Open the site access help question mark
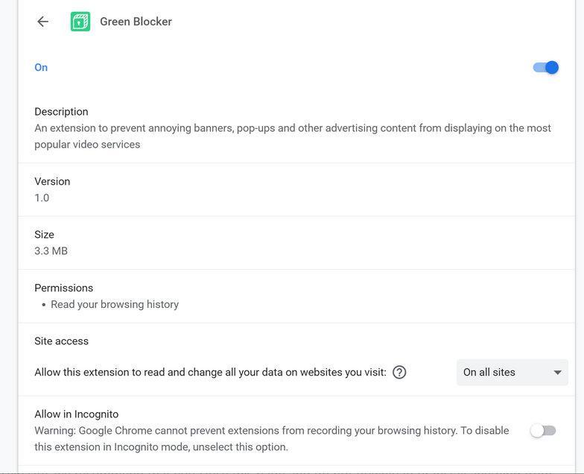The image size is (584, 474). click(399, 372)
